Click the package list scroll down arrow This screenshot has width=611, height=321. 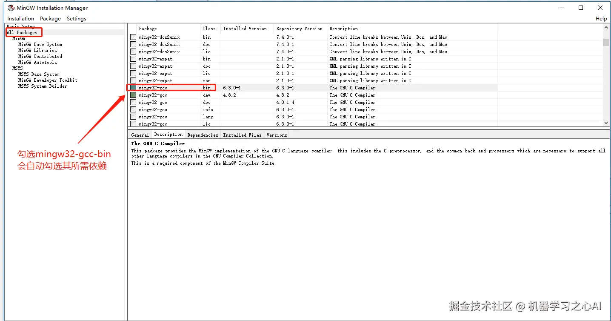click(606, 123)
